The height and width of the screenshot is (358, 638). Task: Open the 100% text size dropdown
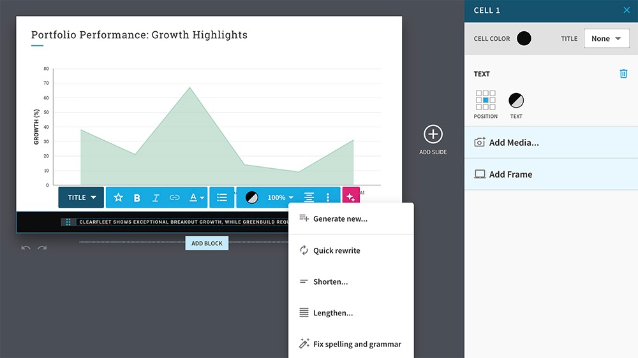[x=280, y=197]
